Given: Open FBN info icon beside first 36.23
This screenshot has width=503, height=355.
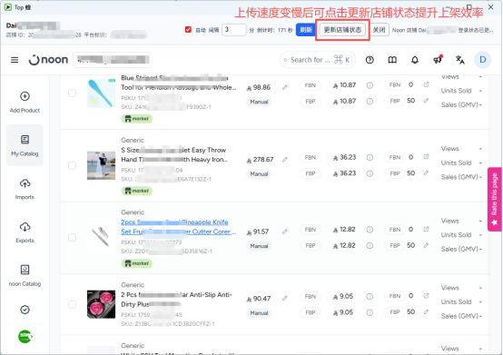Looking at the screenshot, I should pos(370,157).
